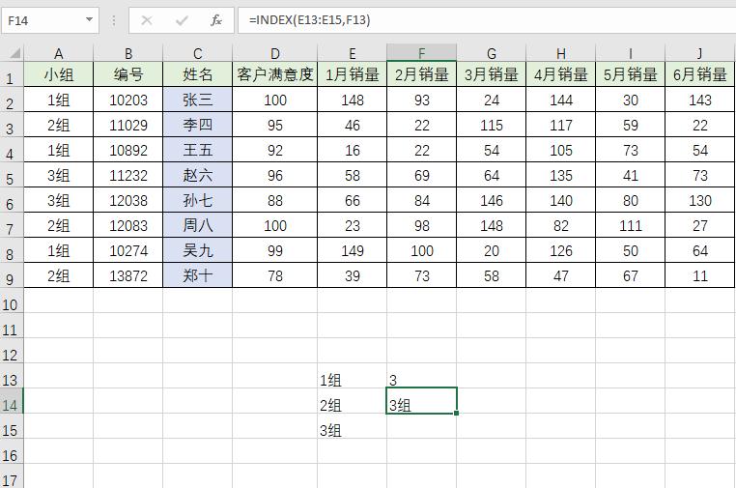The width and height of the screenshot is (736, 488).
Task: Select row 5 header
Action: pos(12,175)
